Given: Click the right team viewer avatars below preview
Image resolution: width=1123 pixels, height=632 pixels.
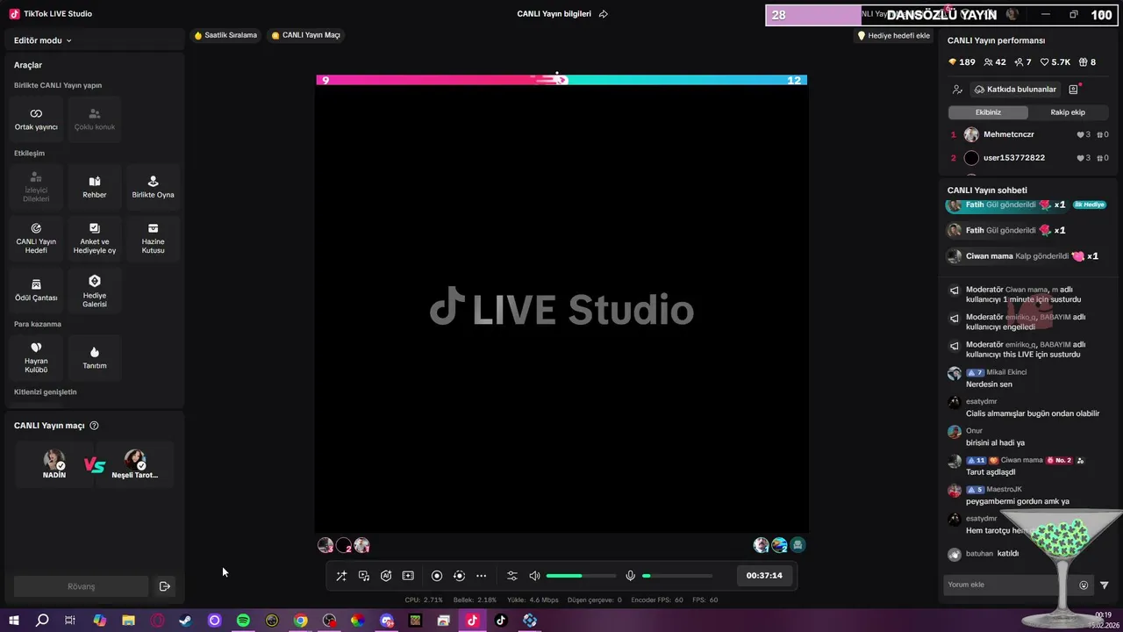Looking at the screenshot, I should [x=779, y=545].
